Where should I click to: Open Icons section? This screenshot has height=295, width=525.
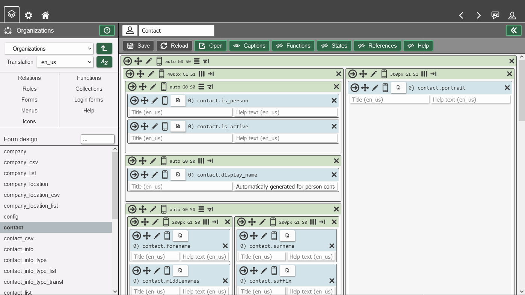pyautogui.click(x=29, y=121)
